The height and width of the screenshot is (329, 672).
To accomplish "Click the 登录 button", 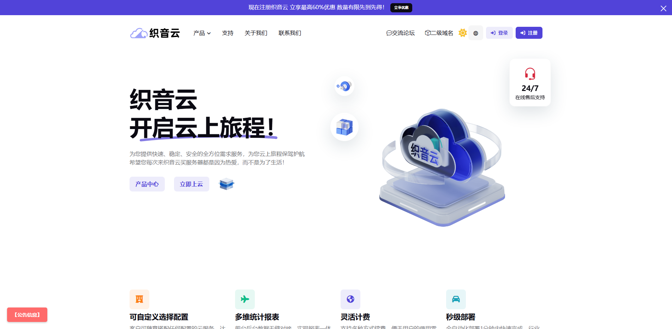I will [x=499, y=32].
